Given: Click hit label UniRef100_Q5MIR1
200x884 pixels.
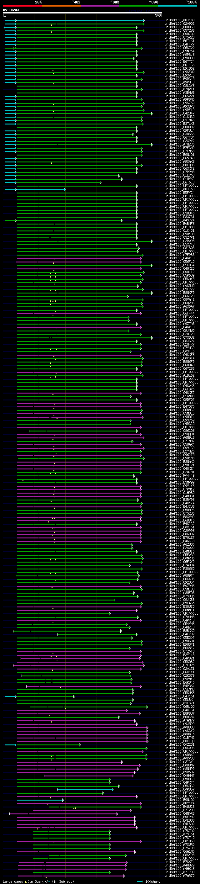Looking at the screenshot, I should pos(179,465).
